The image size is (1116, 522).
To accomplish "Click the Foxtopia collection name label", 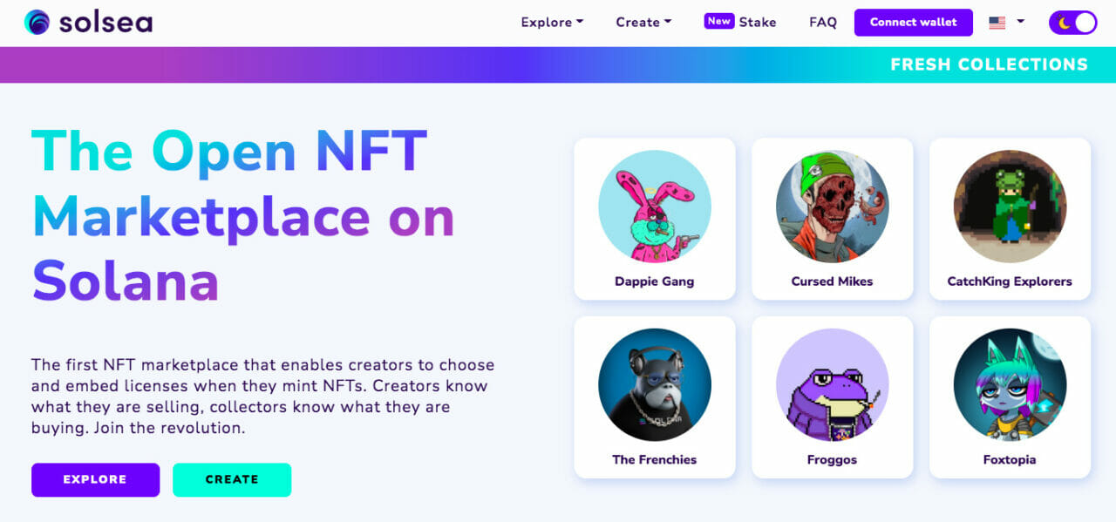I will (x=1010, y=459).
